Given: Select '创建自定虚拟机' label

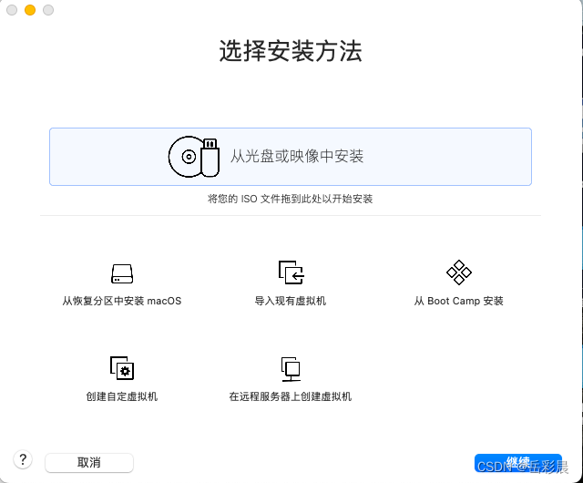Looking at the screenshot, I should pos(122,396).
